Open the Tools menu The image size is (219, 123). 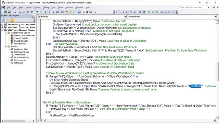pos(60,8)
